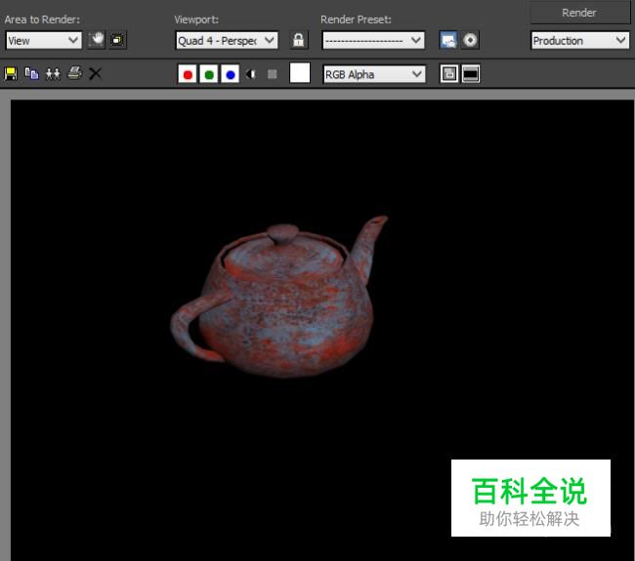Open the Production render mode dropdown

coord(580,40)
